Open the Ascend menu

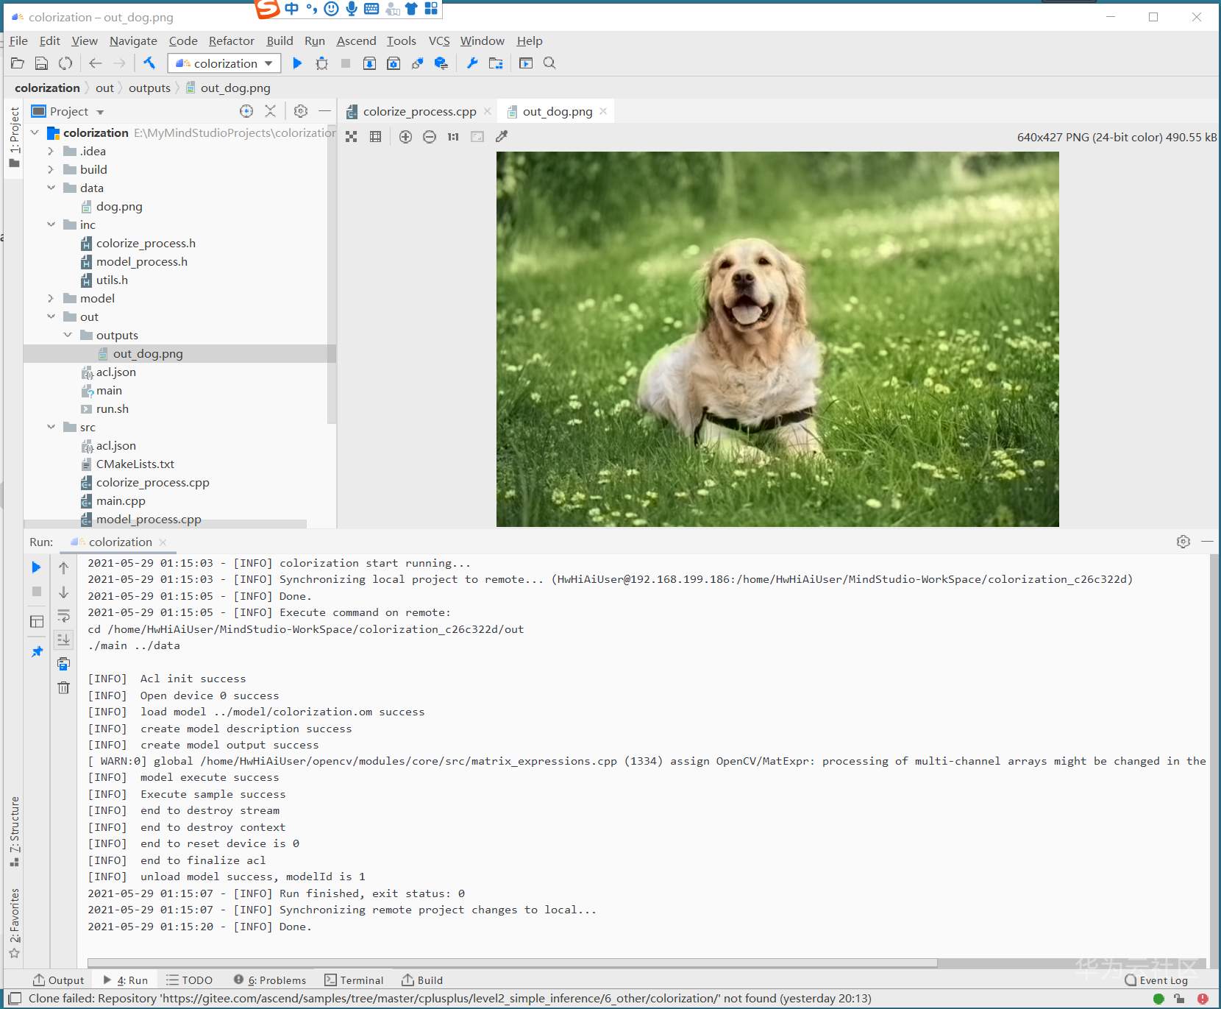(x=356, y=41)
